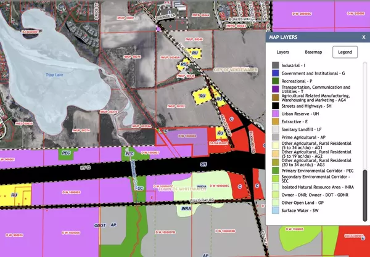Click the Streets and Highways black swatch
Image resolution: width=370 pixels, height=257 pixels.
click(276, 105)
